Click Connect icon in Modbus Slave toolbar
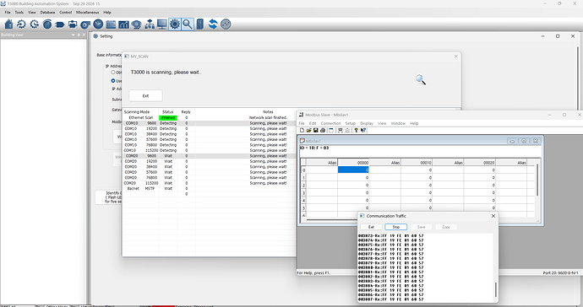Screen dimensions: 583x307 pos(340,130)
